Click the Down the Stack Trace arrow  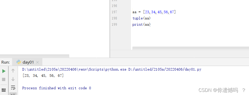[x=13, y=79]
